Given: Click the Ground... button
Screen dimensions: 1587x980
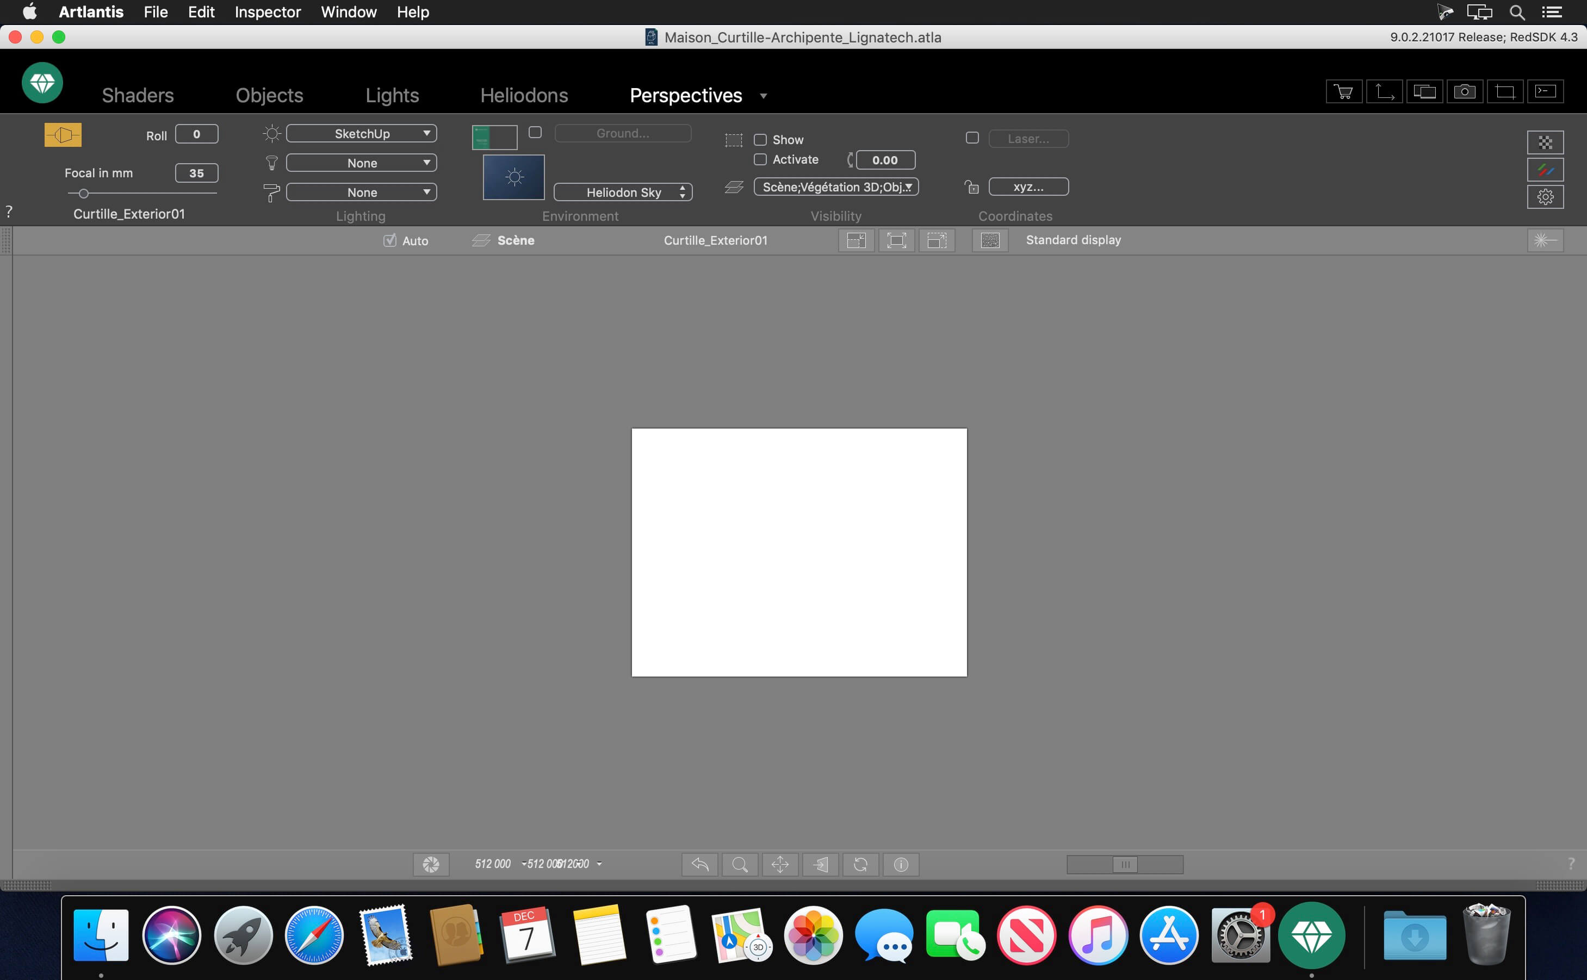Looking at the screenshot, I should click(x=623, y=134).
